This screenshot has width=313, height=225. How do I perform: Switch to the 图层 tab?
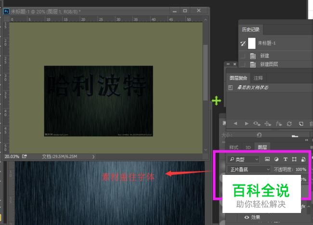click(262, 147)
